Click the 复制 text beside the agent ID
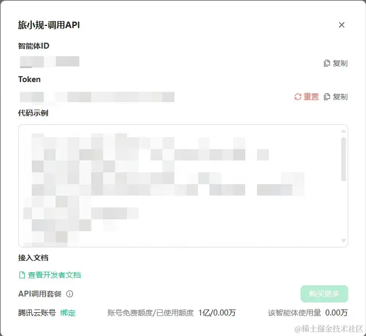This screenshot has height=336, width=366. (340, 63)
